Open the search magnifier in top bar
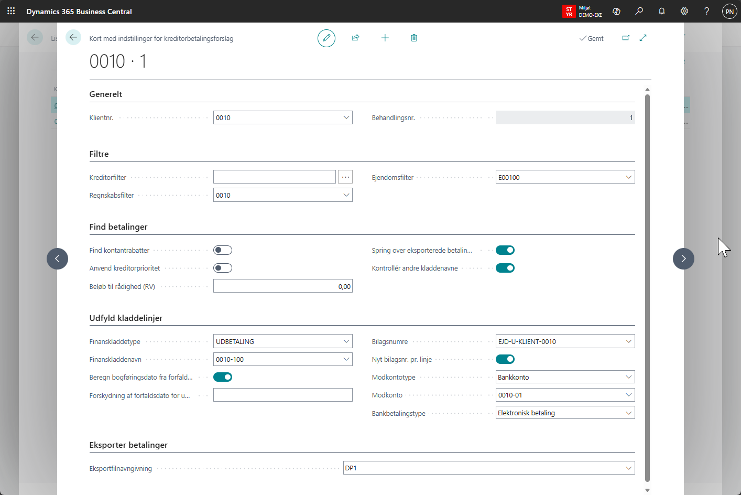 click(x=639, y=11)
